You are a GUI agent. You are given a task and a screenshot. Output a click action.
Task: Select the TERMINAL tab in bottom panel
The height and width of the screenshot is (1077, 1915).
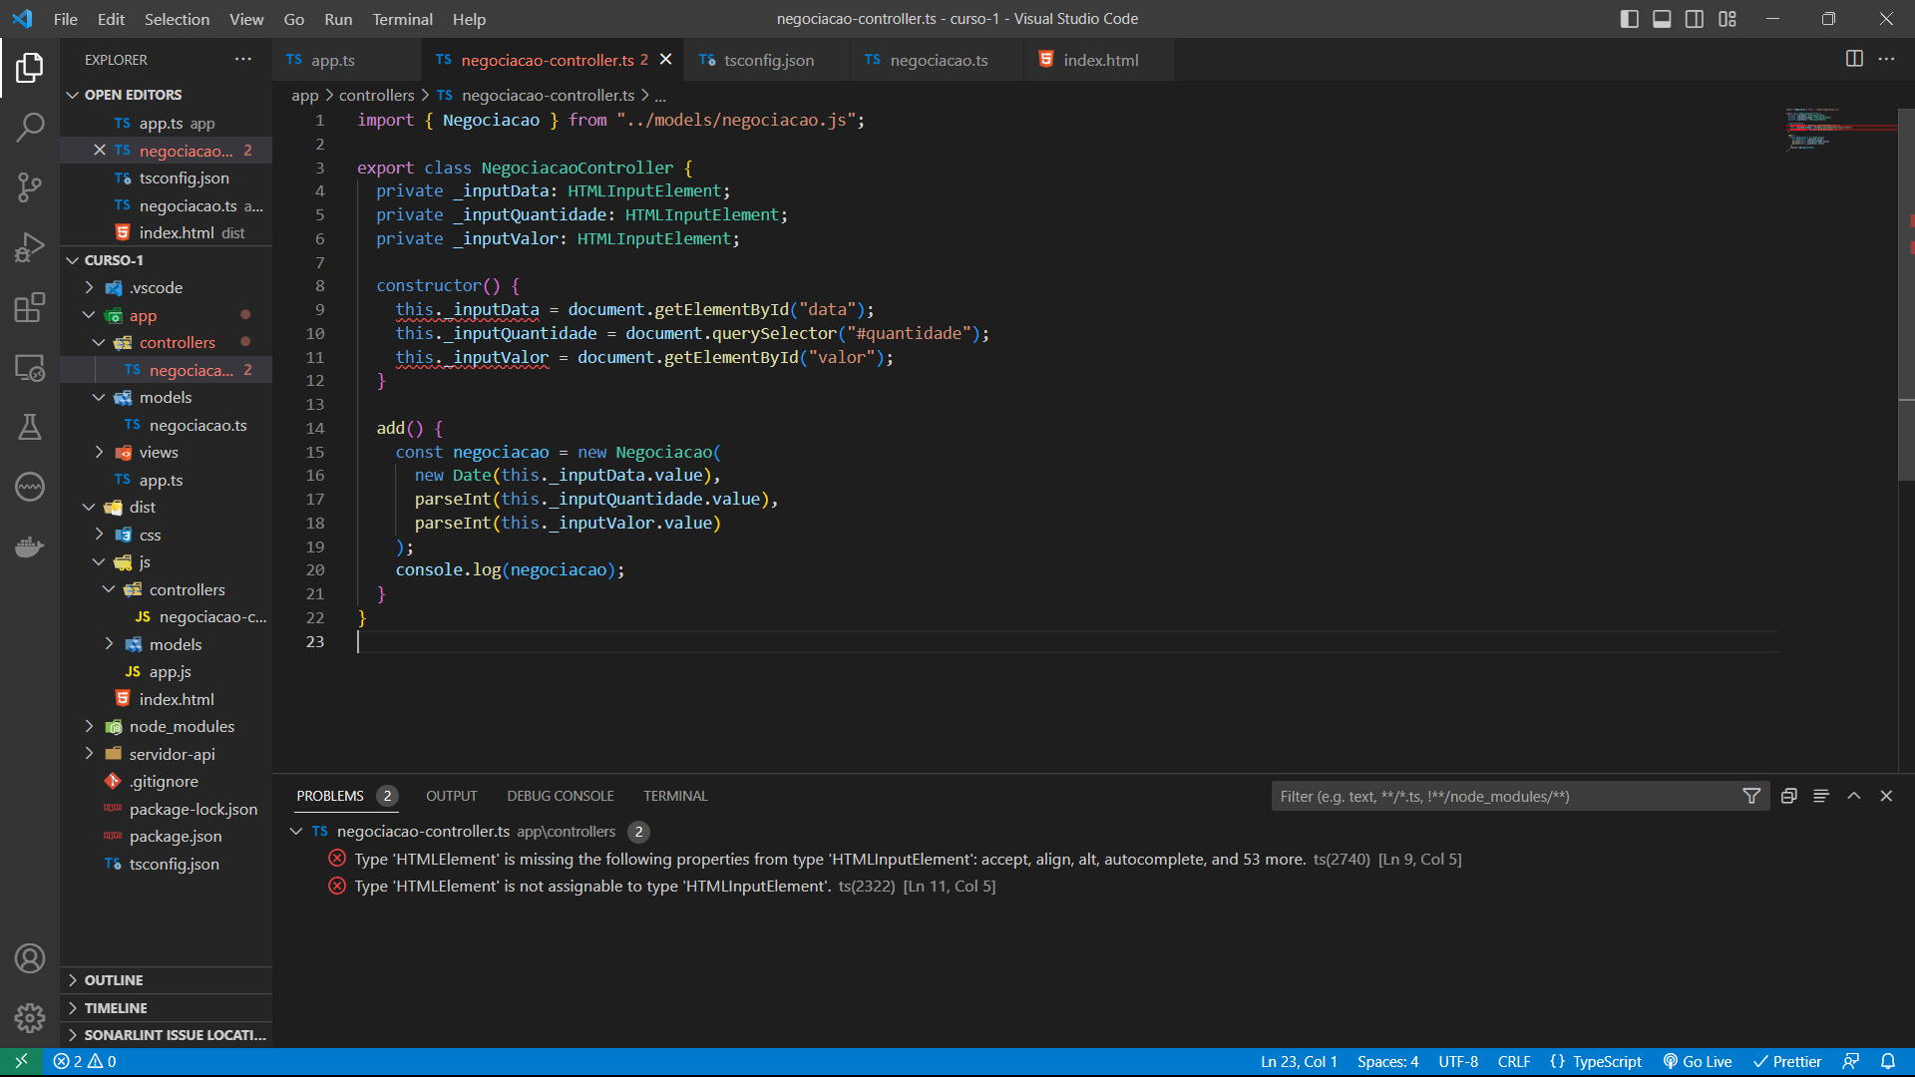[x=676, y=796]
